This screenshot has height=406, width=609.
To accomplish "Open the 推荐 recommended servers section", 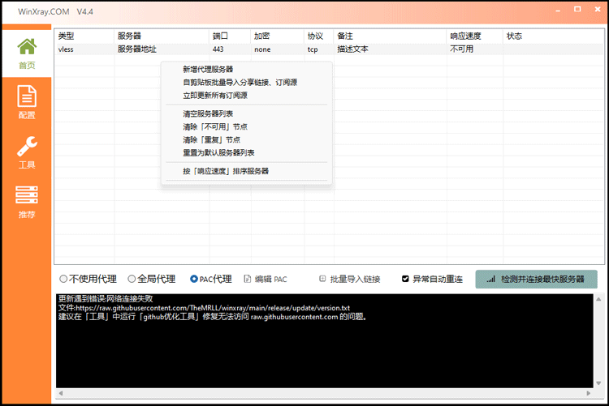I will pos(27,202).
